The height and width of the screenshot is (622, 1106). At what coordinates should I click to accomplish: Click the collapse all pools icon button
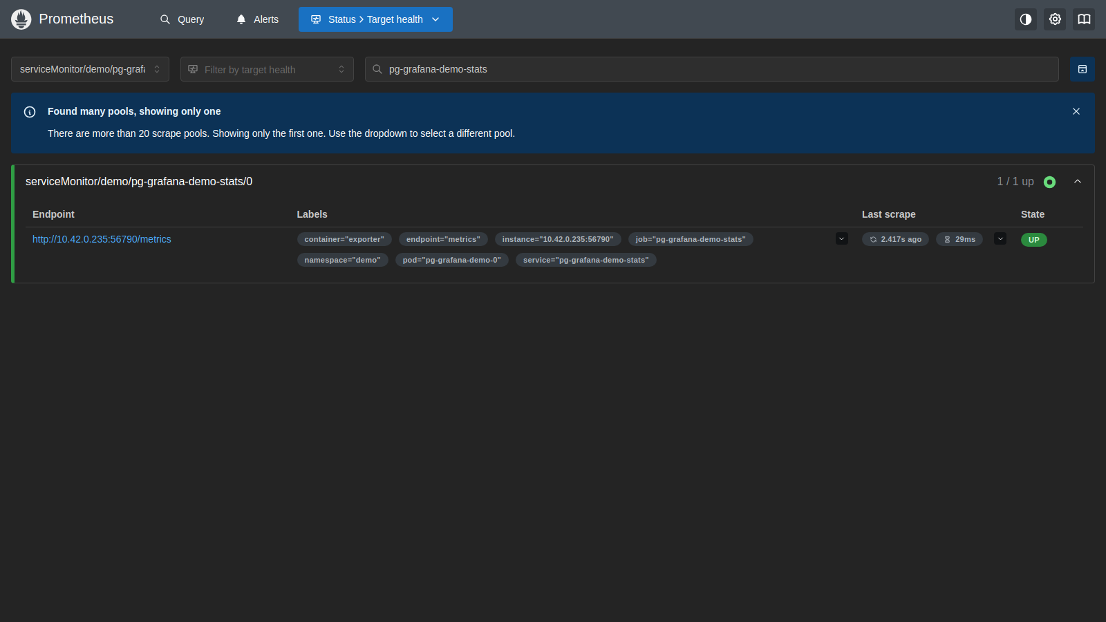click(x=1082, y=69)
